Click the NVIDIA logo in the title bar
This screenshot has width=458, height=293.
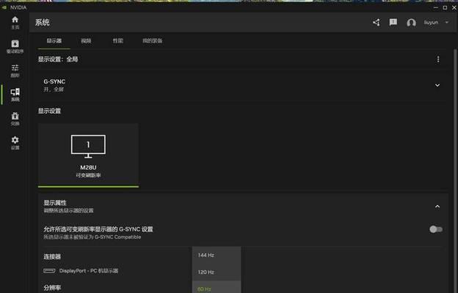[x=4, y=7]
